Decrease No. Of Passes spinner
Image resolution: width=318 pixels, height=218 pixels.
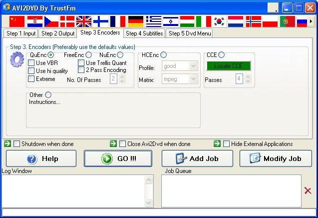point(122,81)
